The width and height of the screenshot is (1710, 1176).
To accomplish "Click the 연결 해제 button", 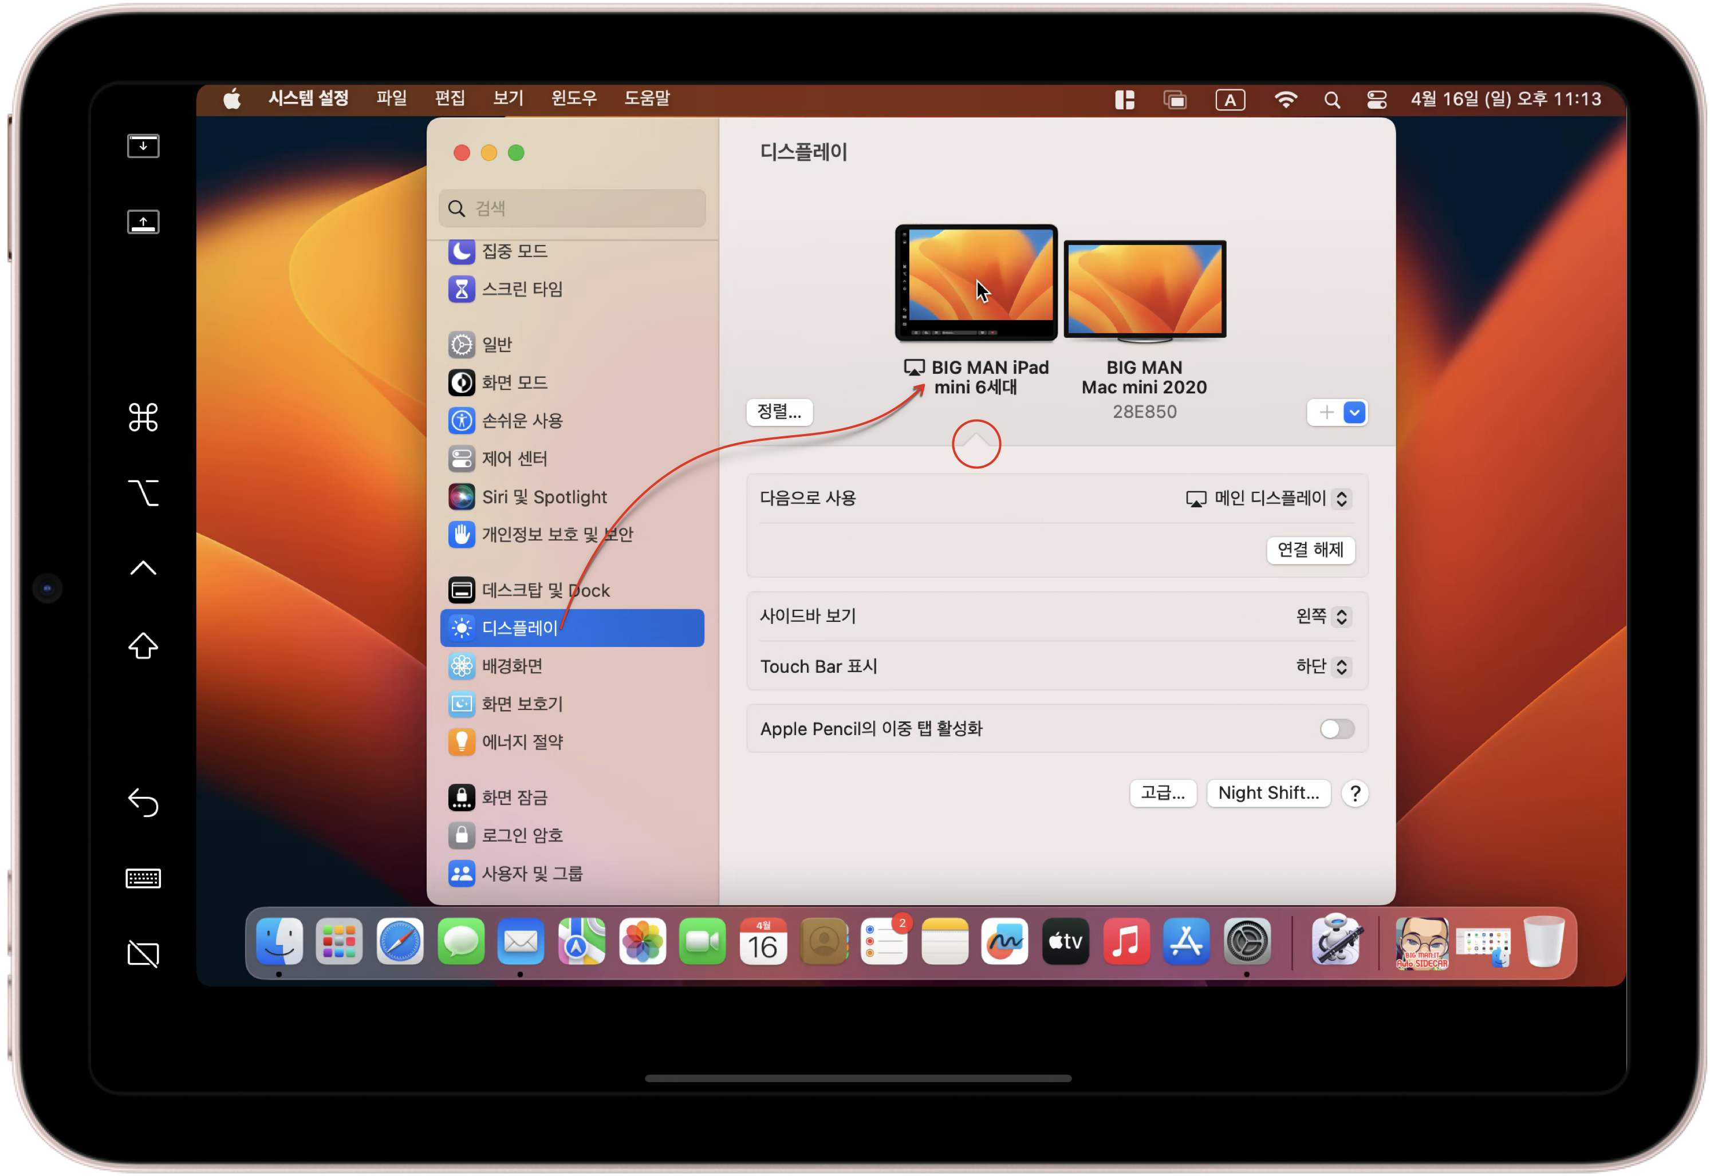I will 1310,550.
